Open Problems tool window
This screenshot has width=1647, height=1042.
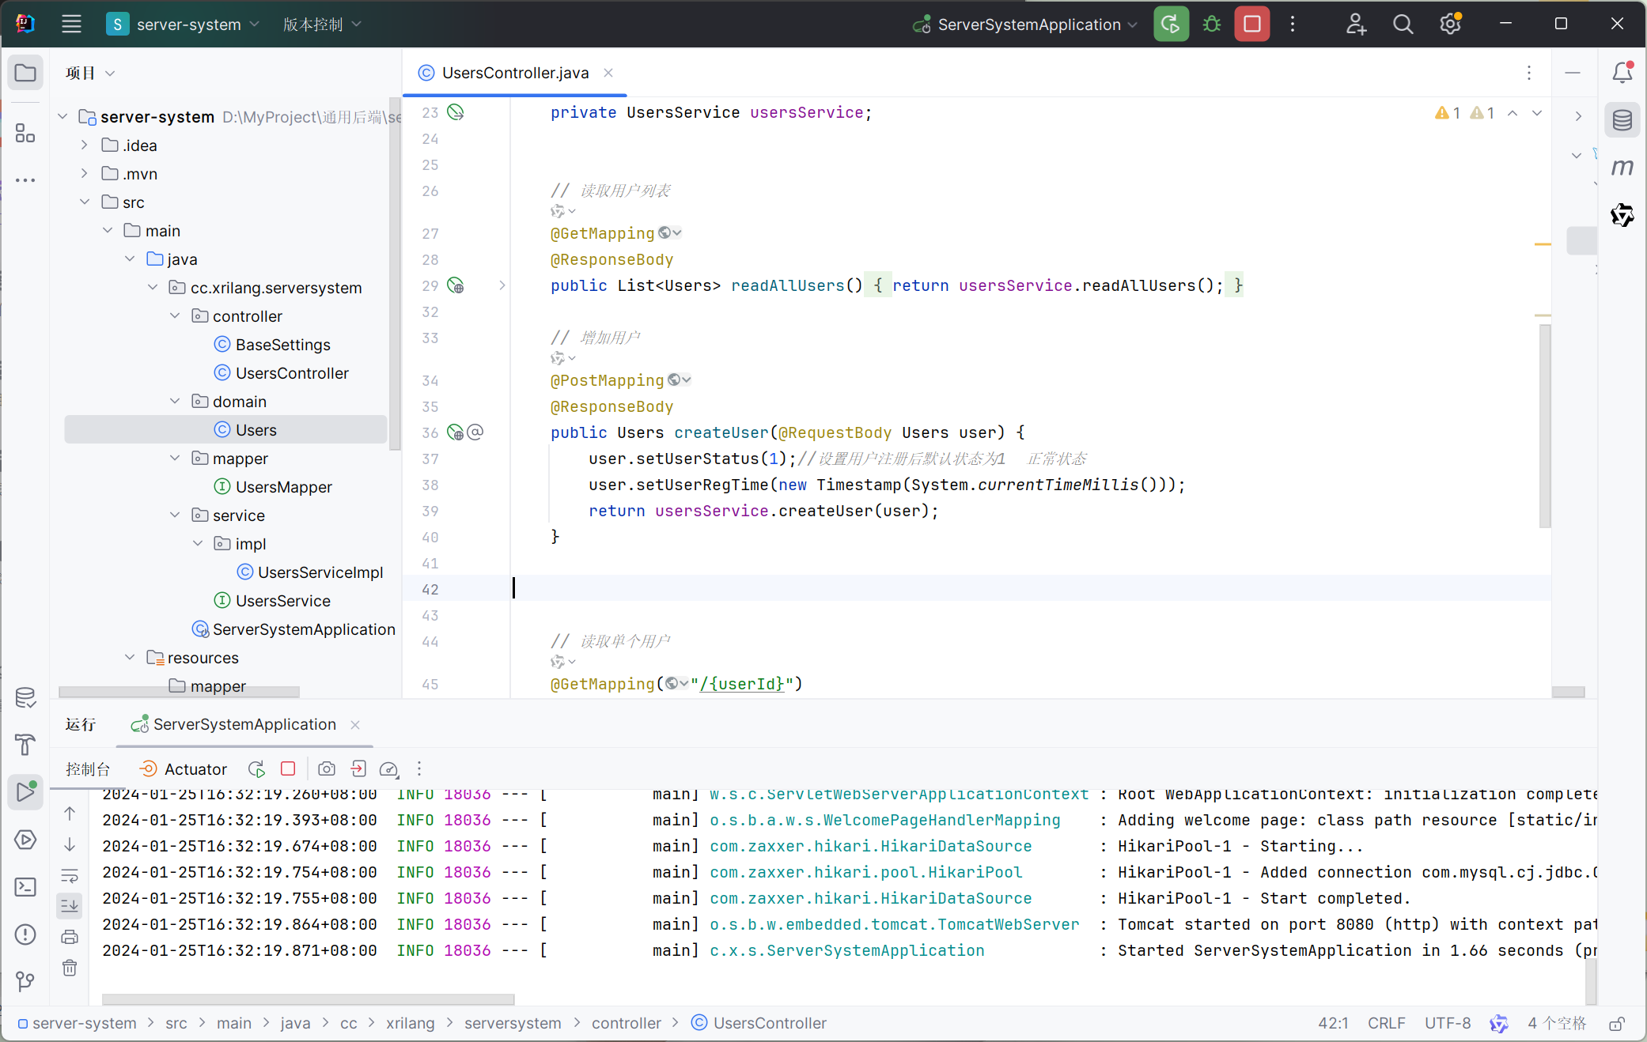25,934
